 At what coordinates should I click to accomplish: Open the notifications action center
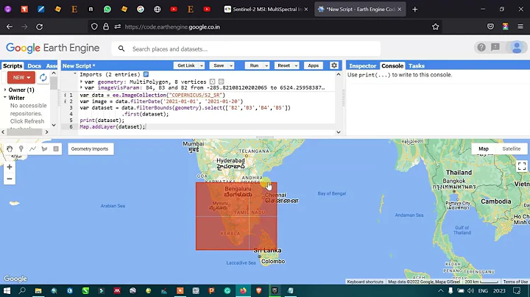[x=517, y=290]
